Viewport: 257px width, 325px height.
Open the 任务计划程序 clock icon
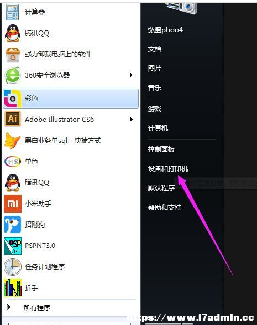pos(13,267)
